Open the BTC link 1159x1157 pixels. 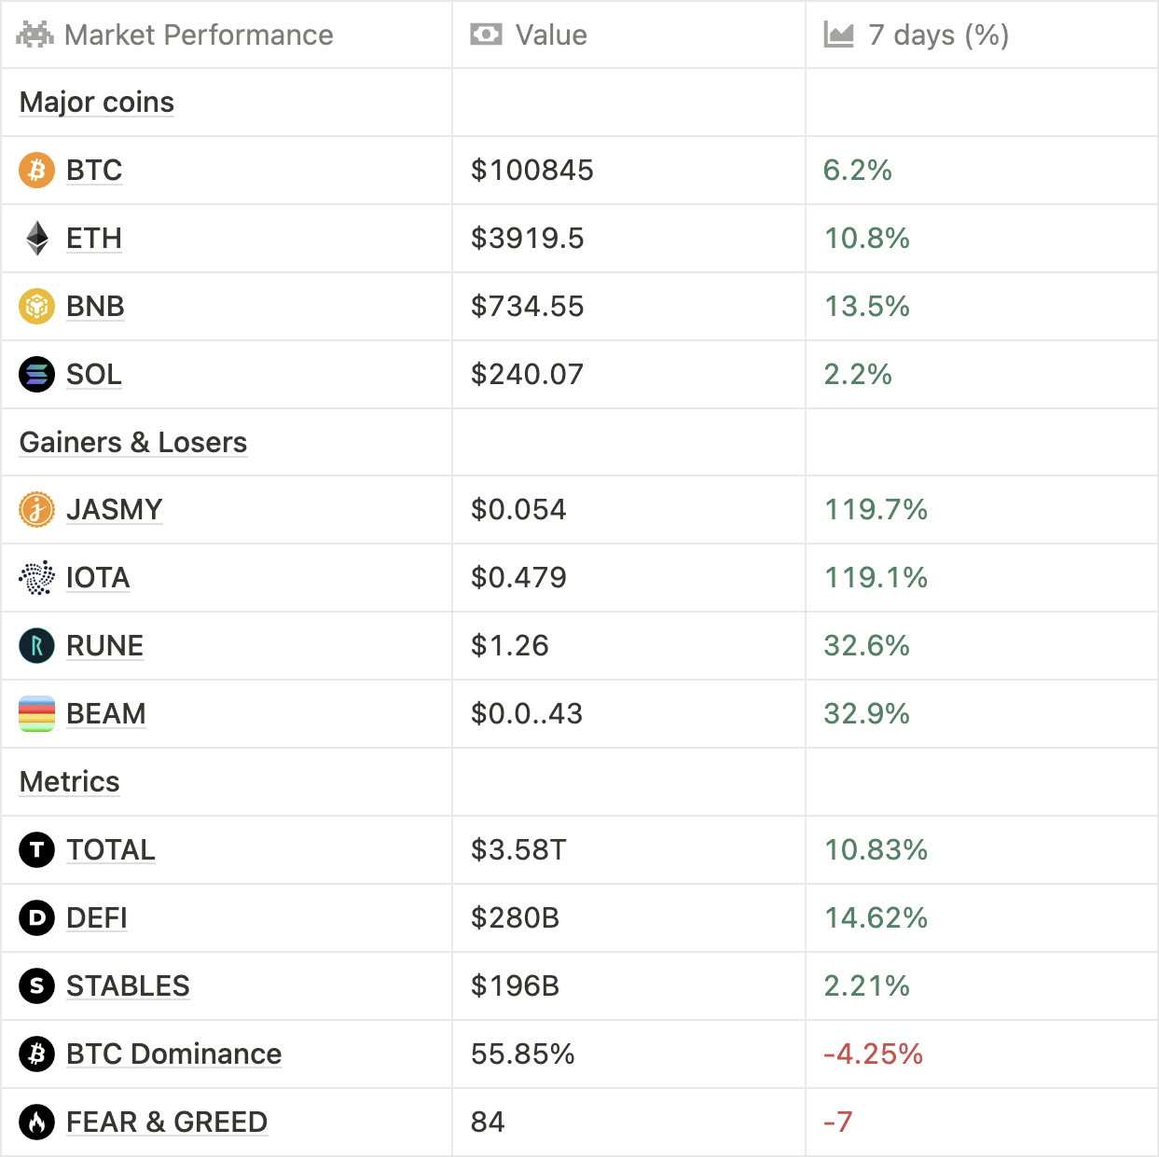coord(94,171)
